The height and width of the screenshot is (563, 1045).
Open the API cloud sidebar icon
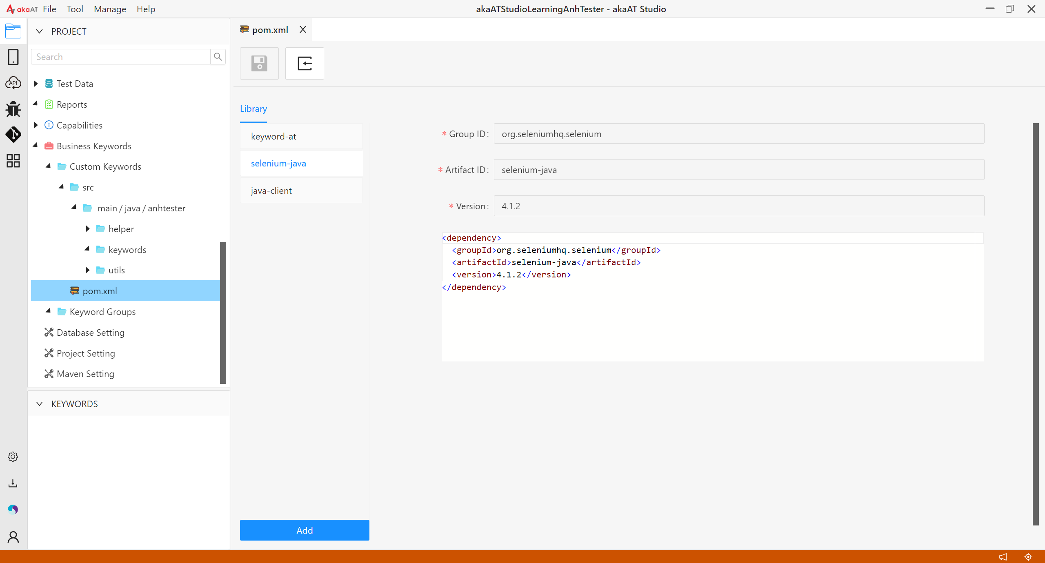tap(13, 83)
